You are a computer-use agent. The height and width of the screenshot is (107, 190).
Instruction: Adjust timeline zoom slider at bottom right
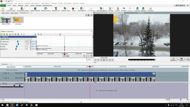point(181,100)
